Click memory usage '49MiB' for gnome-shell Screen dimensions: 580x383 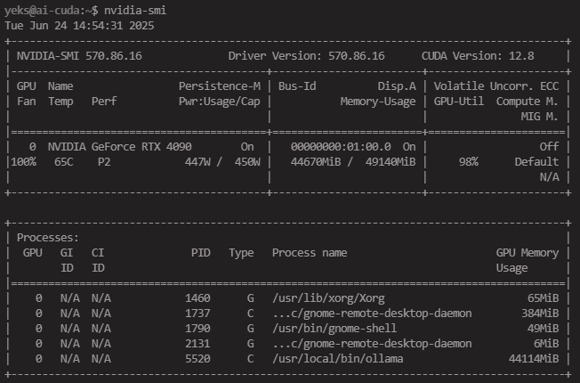[543, 329]
